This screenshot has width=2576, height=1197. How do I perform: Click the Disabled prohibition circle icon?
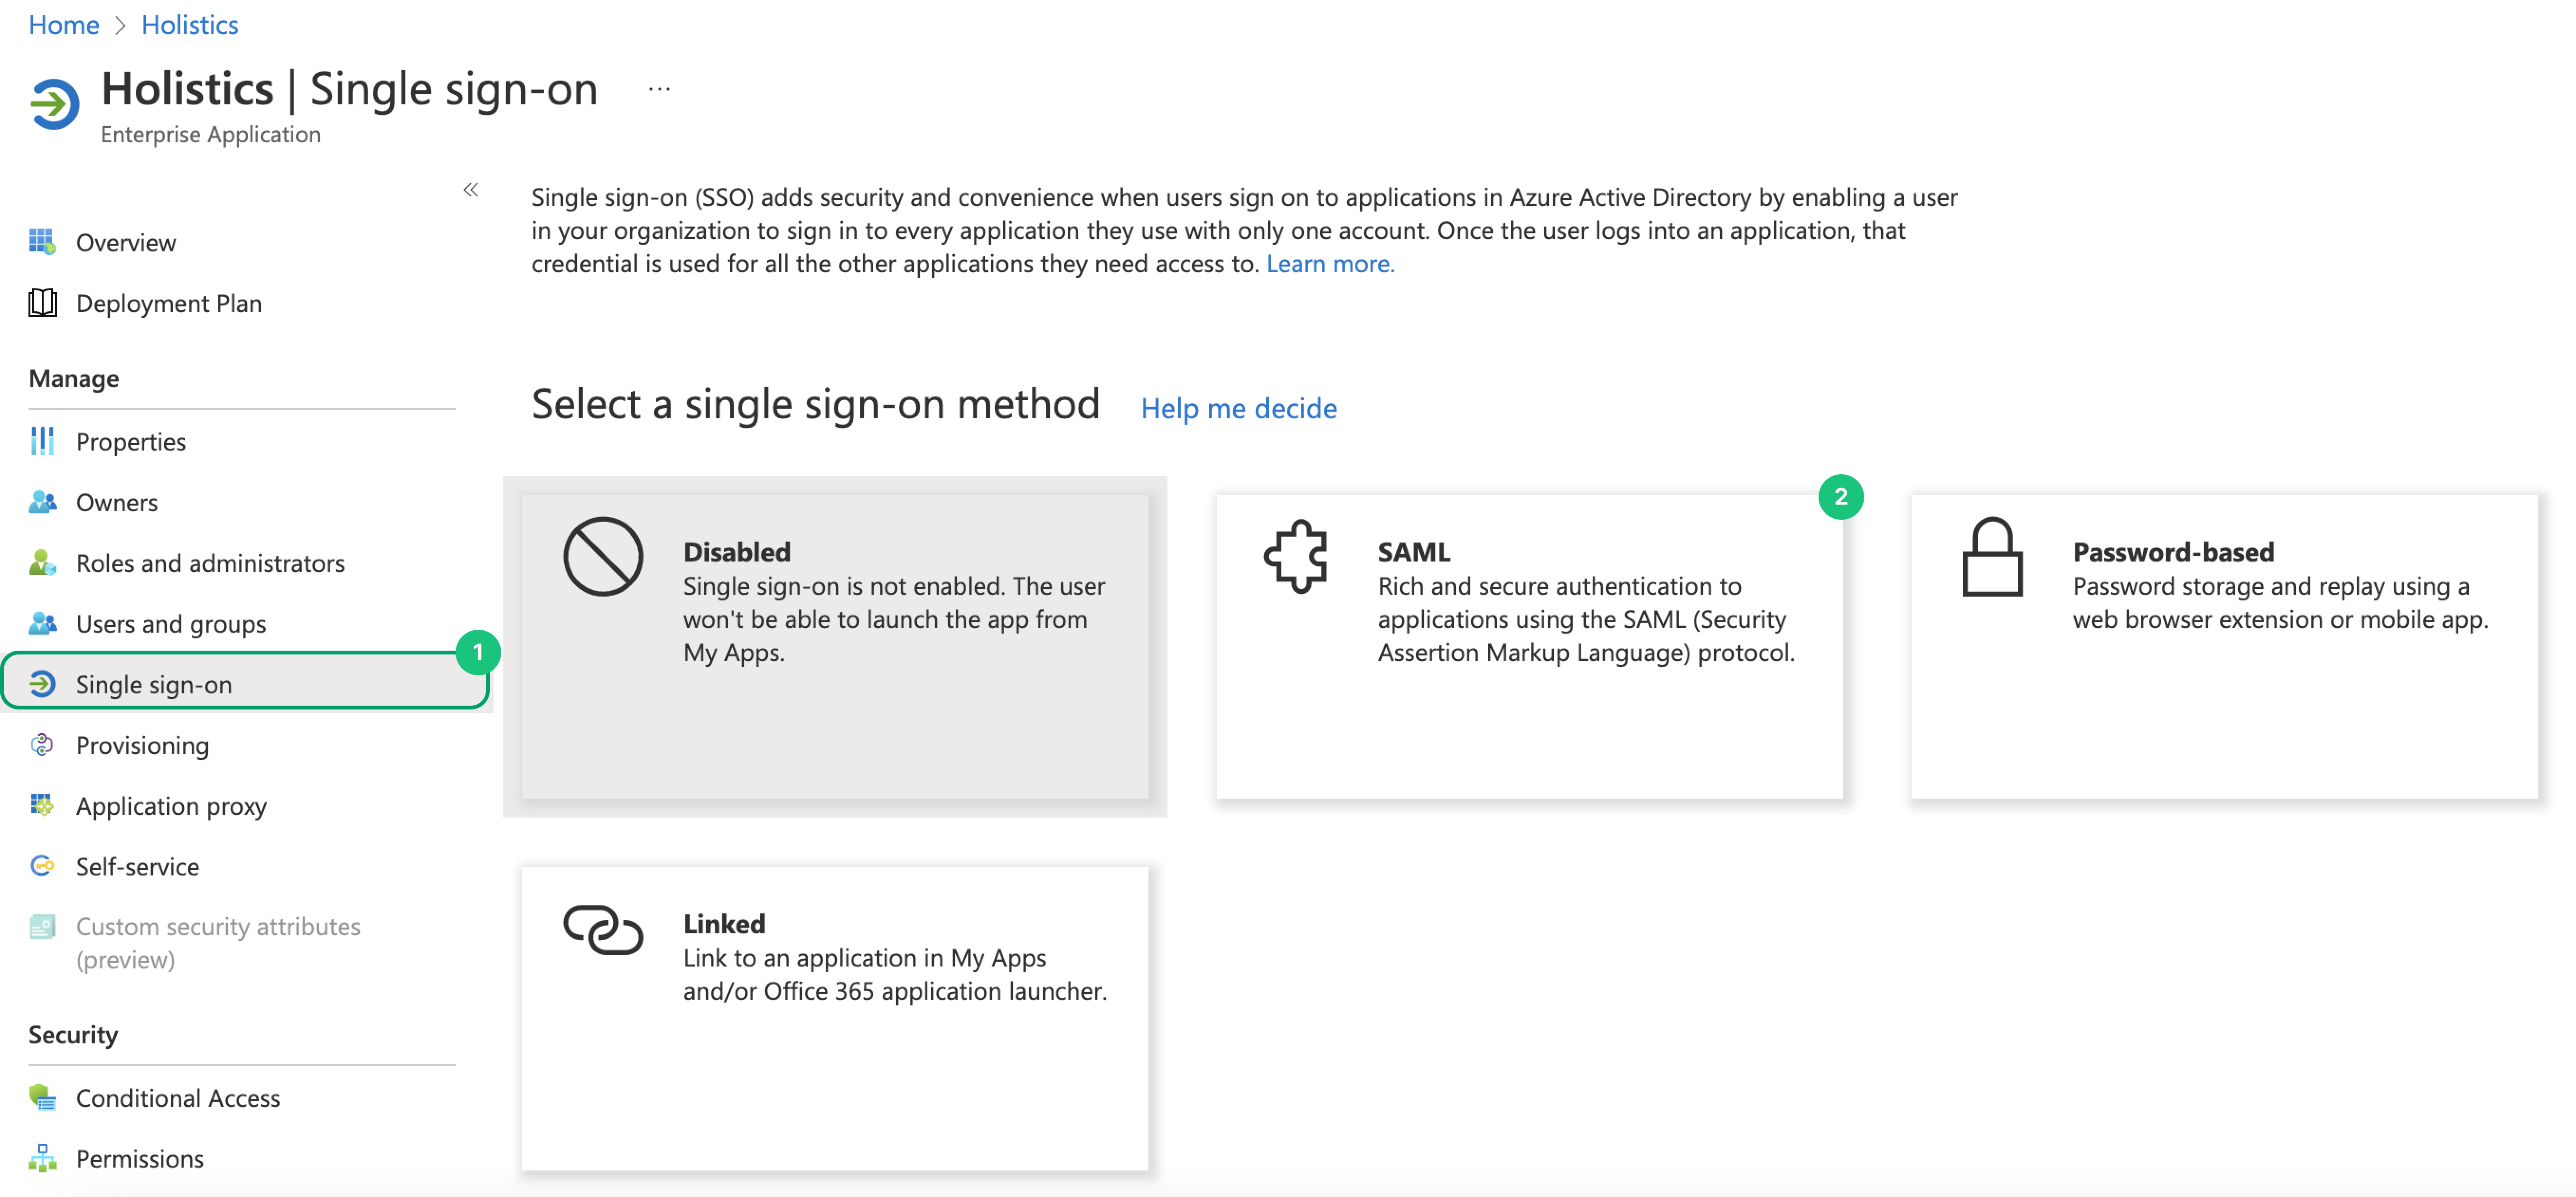click(603, 557)
